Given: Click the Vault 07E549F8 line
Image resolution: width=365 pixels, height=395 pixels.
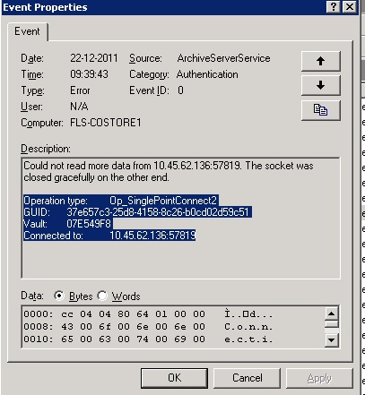Looking at the screenshot, I should pyautogui.click(x=68, y=224).
